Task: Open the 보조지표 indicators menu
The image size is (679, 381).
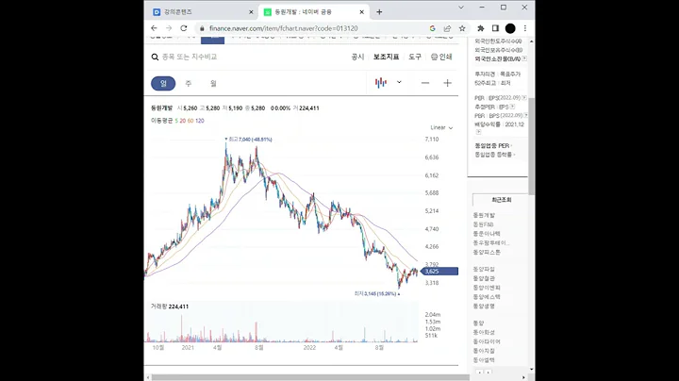Action: [x=387, y=57]
